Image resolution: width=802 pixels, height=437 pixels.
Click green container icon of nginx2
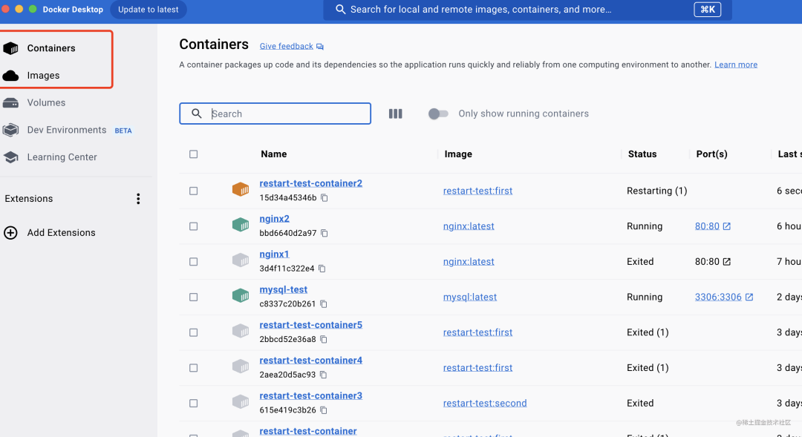pyautogui.click(x=241, y=225)
